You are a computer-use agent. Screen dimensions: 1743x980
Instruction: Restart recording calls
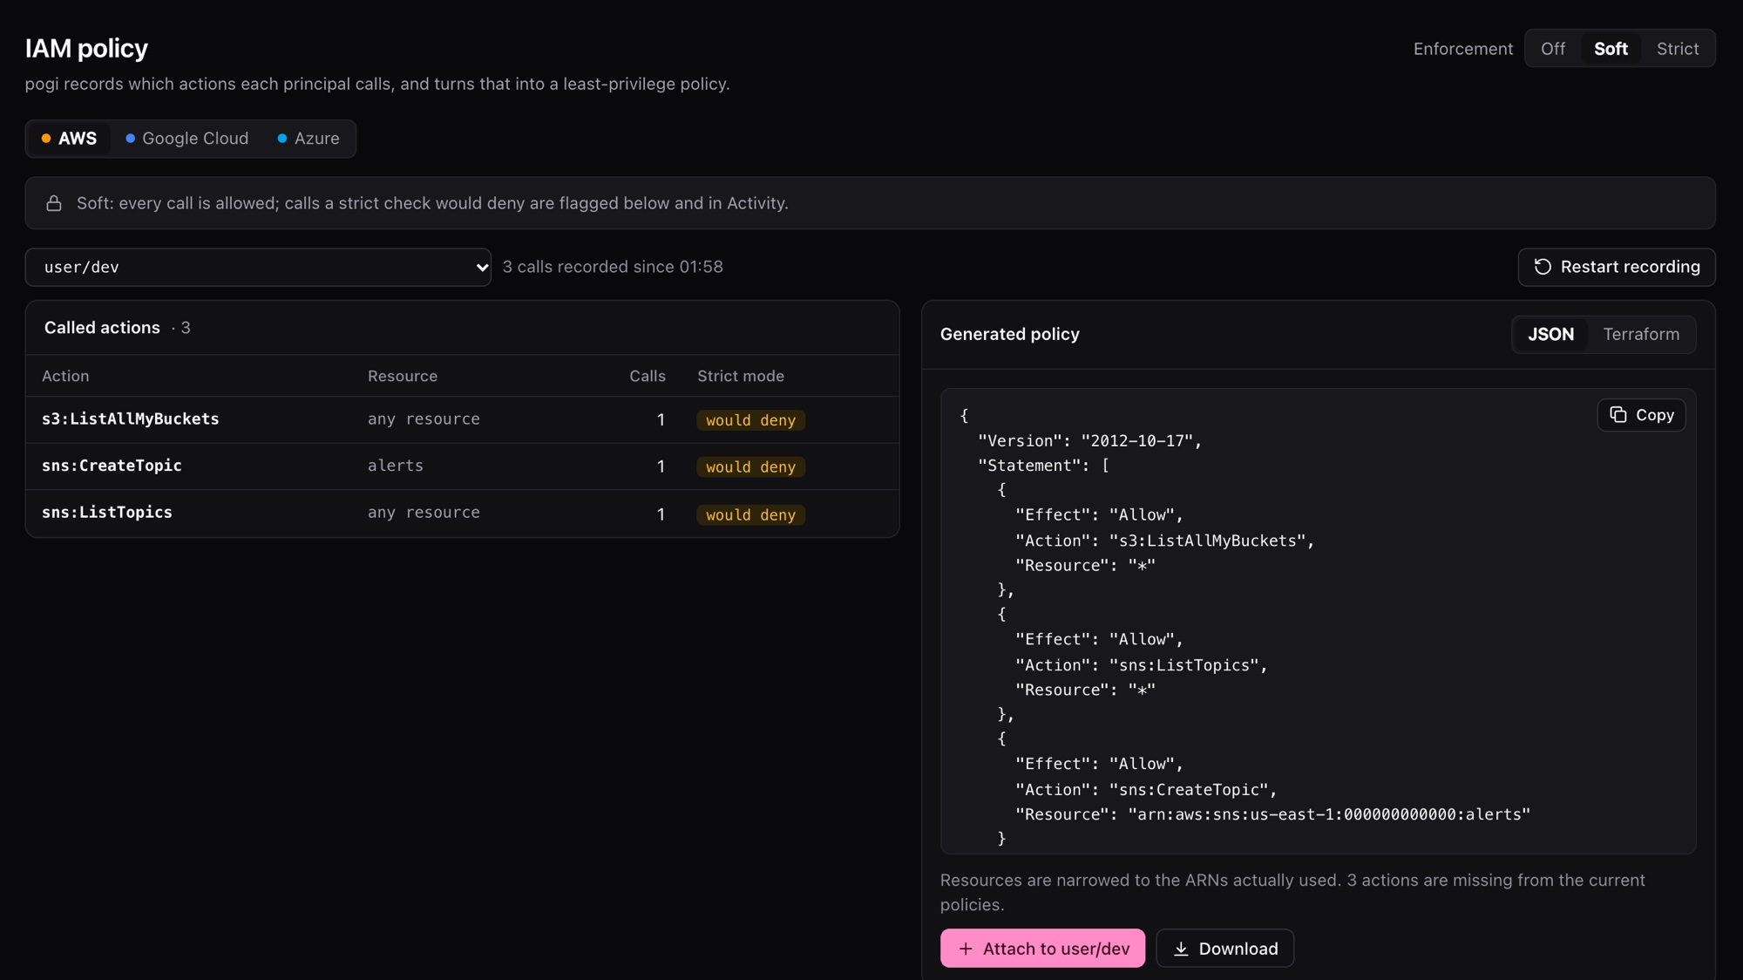(1617, 267)
